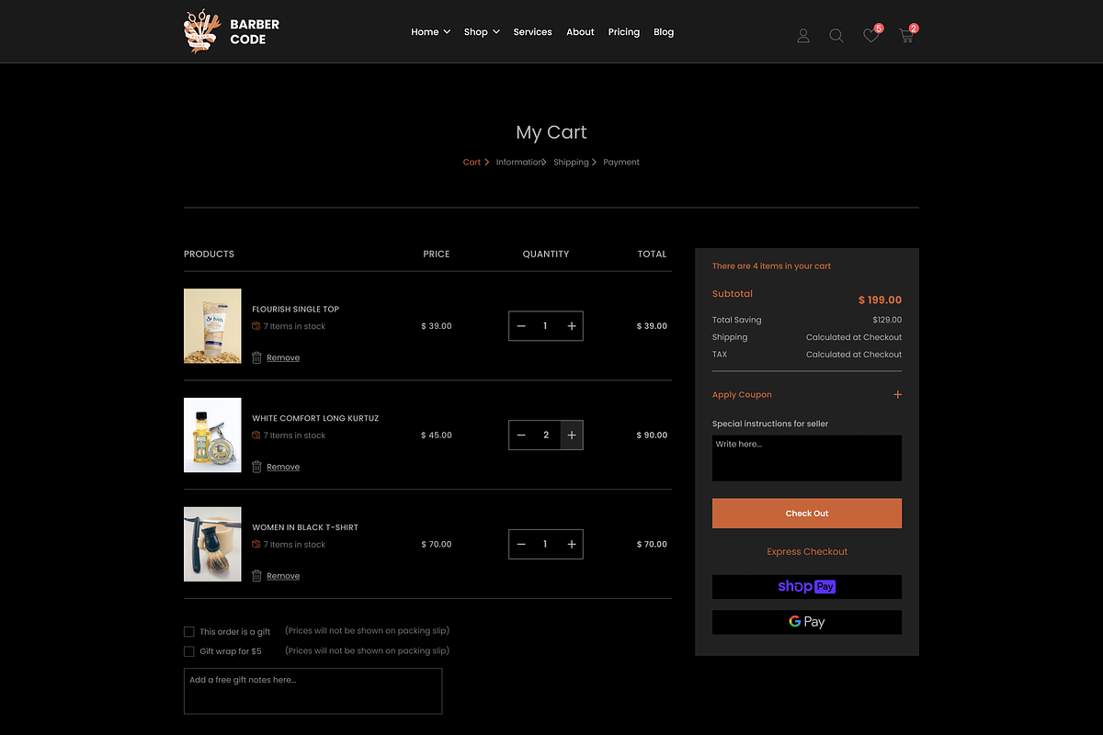Click the price '$ 45.00' cell
1103x735 pixels.
click(437, 435)
